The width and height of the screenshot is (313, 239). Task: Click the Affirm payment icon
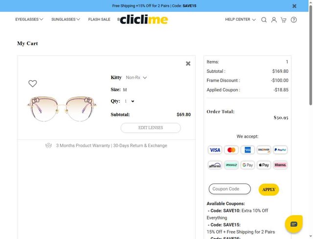click(x=215, y=165)
